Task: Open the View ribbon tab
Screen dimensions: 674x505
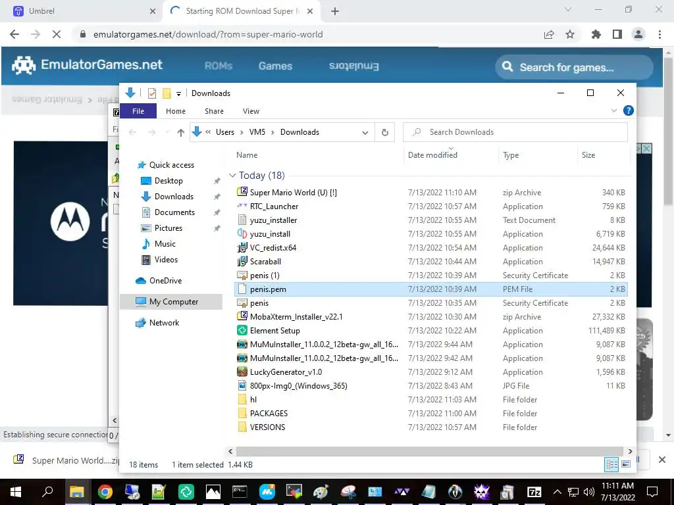Action: pos(251,110)
